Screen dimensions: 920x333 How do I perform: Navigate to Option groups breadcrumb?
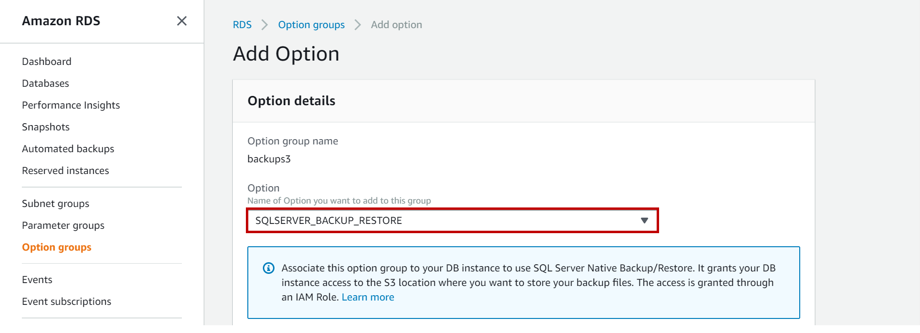(x=311, y=25)
